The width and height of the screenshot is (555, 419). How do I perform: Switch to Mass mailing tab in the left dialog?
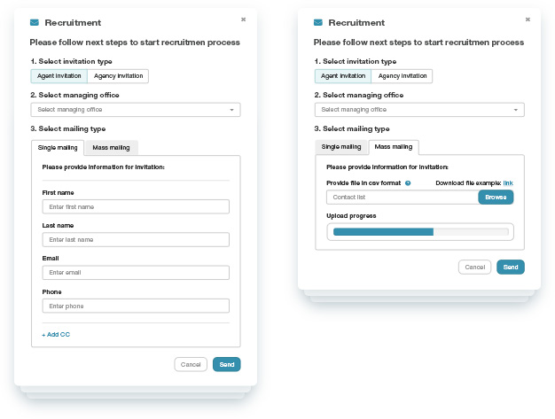[111, 148]
